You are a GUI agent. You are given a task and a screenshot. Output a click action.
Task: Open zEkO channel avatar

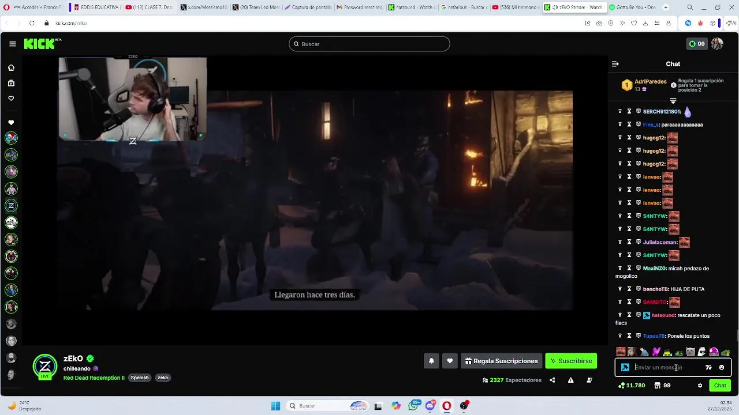coord(45,367)
